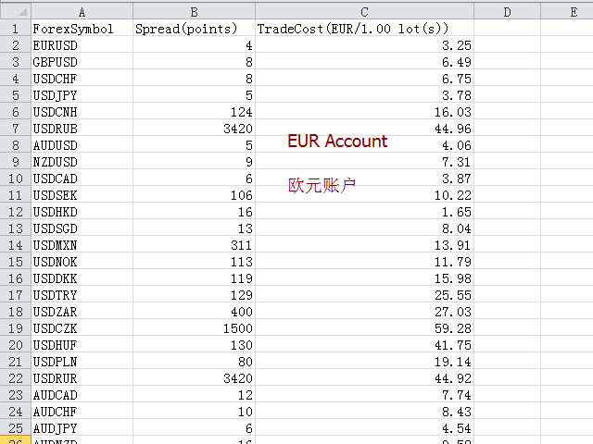Click spread value 1500 for USDCZK

[194, 328]
